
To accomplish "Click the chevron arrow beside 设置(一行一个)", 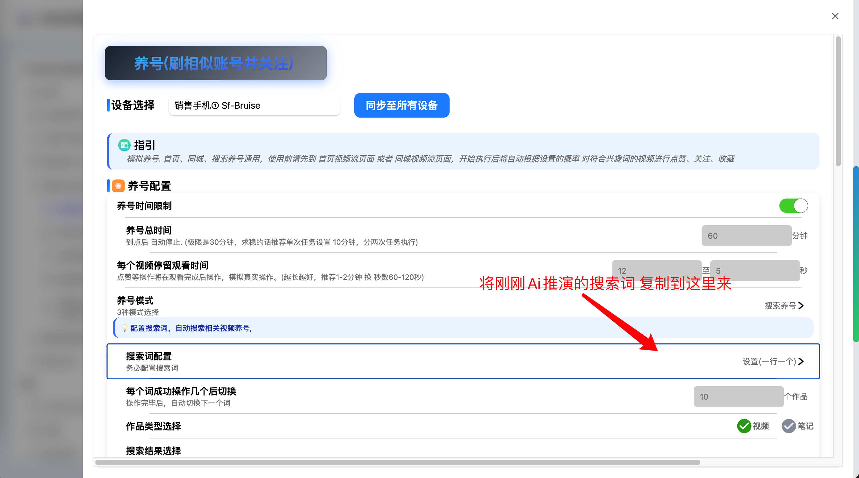I will point(801,361).
